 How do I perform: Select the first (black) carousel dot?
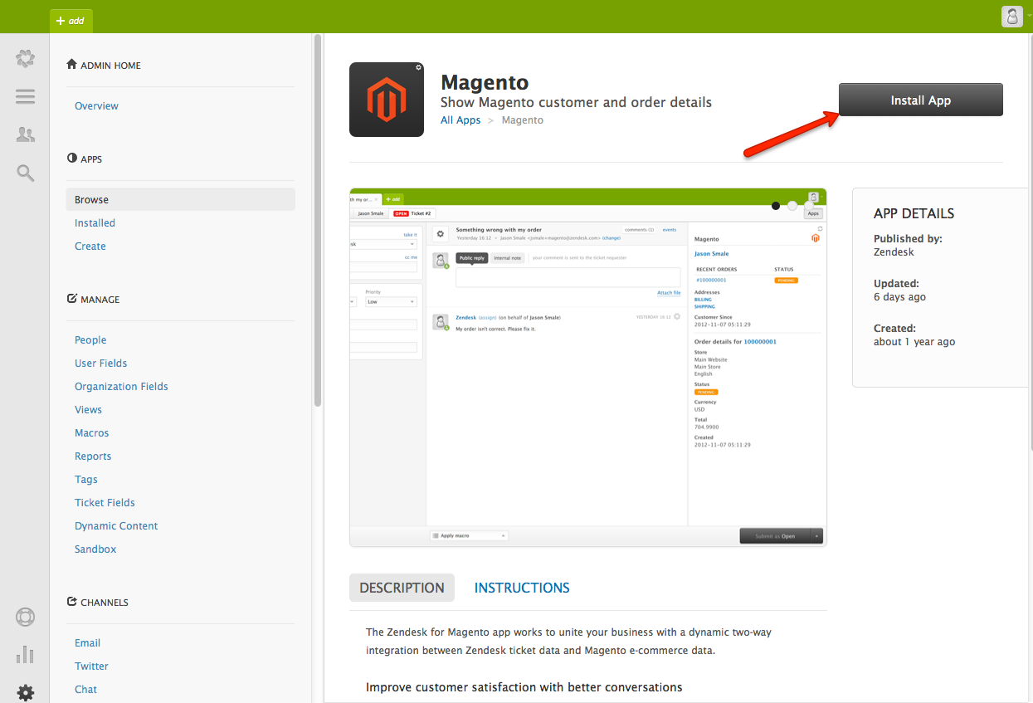[x=776, y=206]
